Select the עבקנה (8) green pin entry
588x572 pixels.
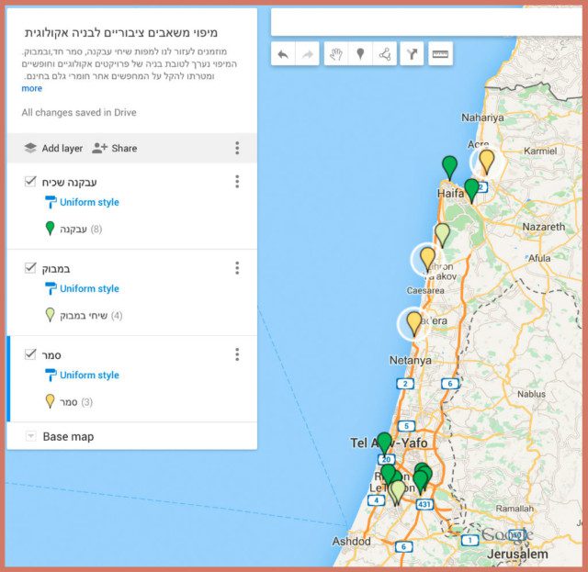73,229
